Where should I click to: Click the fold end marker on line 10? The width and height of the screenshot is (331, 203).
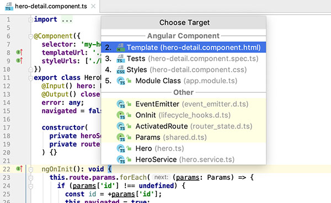[30, 69]
